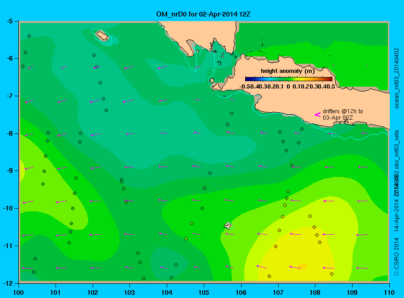404x298 pixels.
Task: Click the x-axis tick label '105'
Action: 204,292
